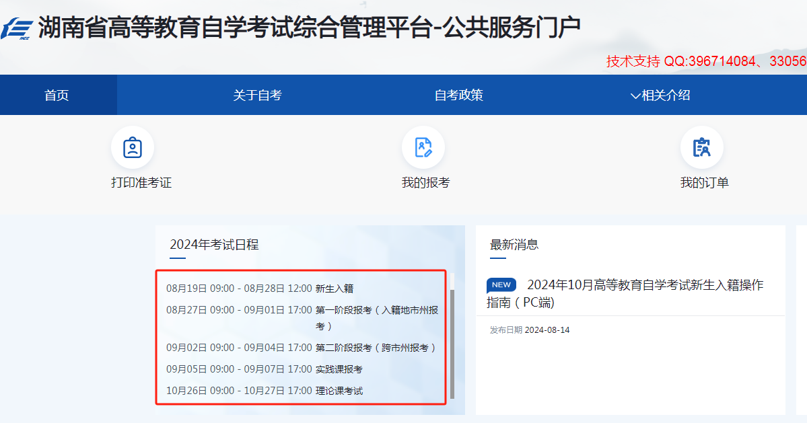Click the 打印准考证 ID badge icon

(133, 147)
